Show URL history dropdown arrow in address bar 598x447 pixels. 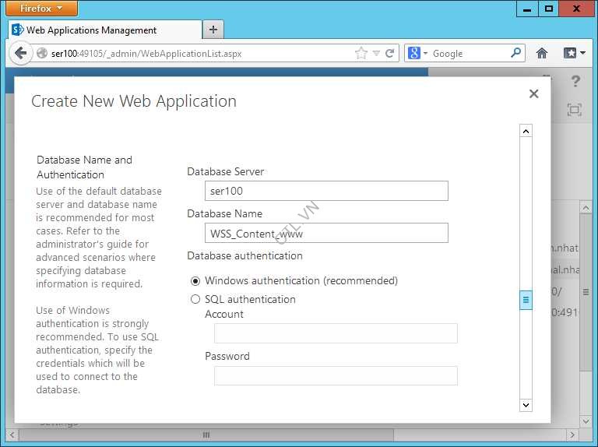coord(376,53)
